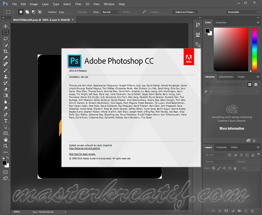262x215 pixels.
Task: Select the Move tool
Action: tap(5, 26)
